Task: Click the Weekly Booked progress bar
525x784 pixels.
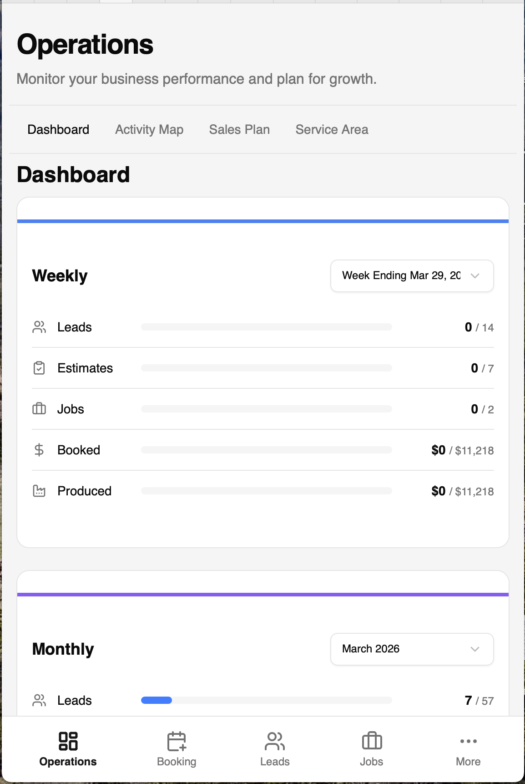Action: click(266, 450)
